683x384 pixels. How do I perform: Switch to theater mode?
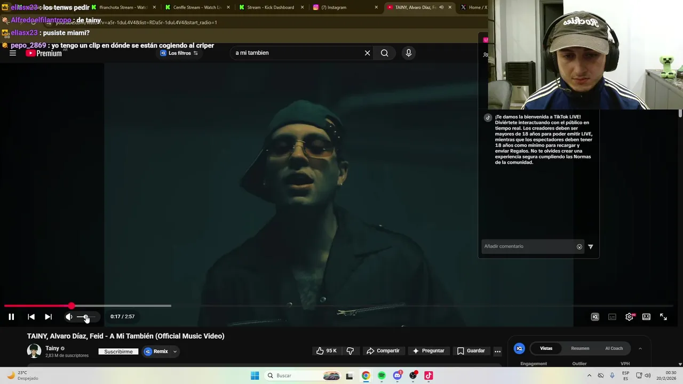click(646, 317)
